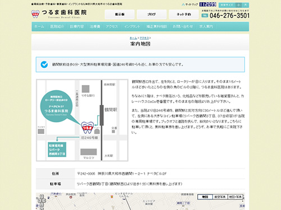Switch map to 航空写真 view

click(220, 197)
